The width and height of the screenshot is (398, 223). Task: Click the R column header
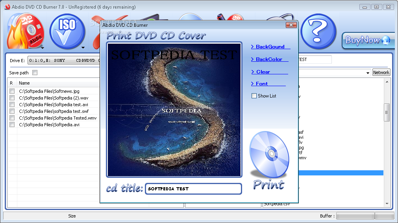(x=12, y=83)
